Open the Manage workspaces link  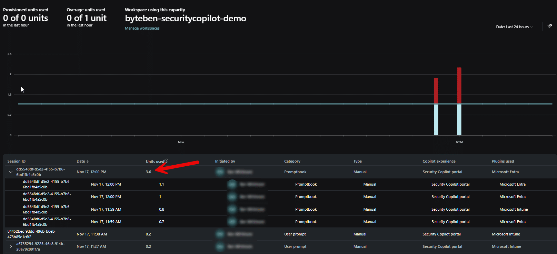point(142,28)
